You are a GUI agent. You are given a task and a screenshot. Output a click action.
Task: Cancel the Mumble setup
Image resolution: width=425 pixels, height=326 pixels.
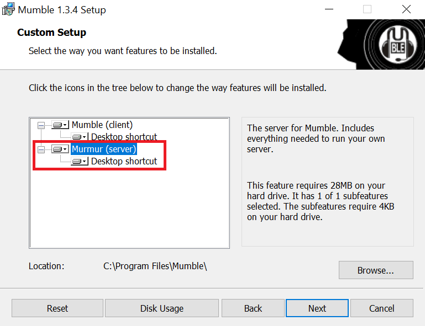coord(382,308)
